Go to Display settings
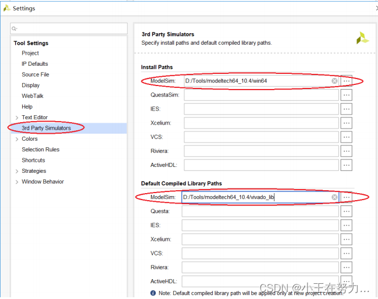The height and width of the screenshot is (299, 378). pos(31,85)
